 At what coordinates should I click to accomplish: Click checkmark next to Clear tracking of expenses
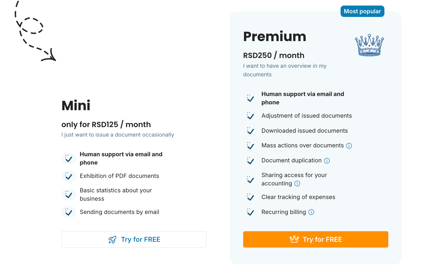250,197
